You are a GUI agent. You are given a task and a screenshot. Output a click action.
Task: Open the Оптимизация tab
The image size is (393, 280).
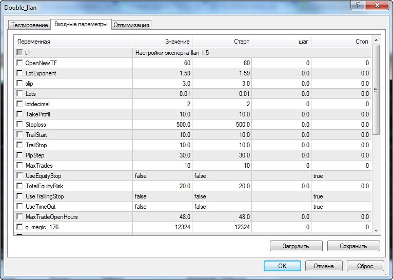[131, 25]
